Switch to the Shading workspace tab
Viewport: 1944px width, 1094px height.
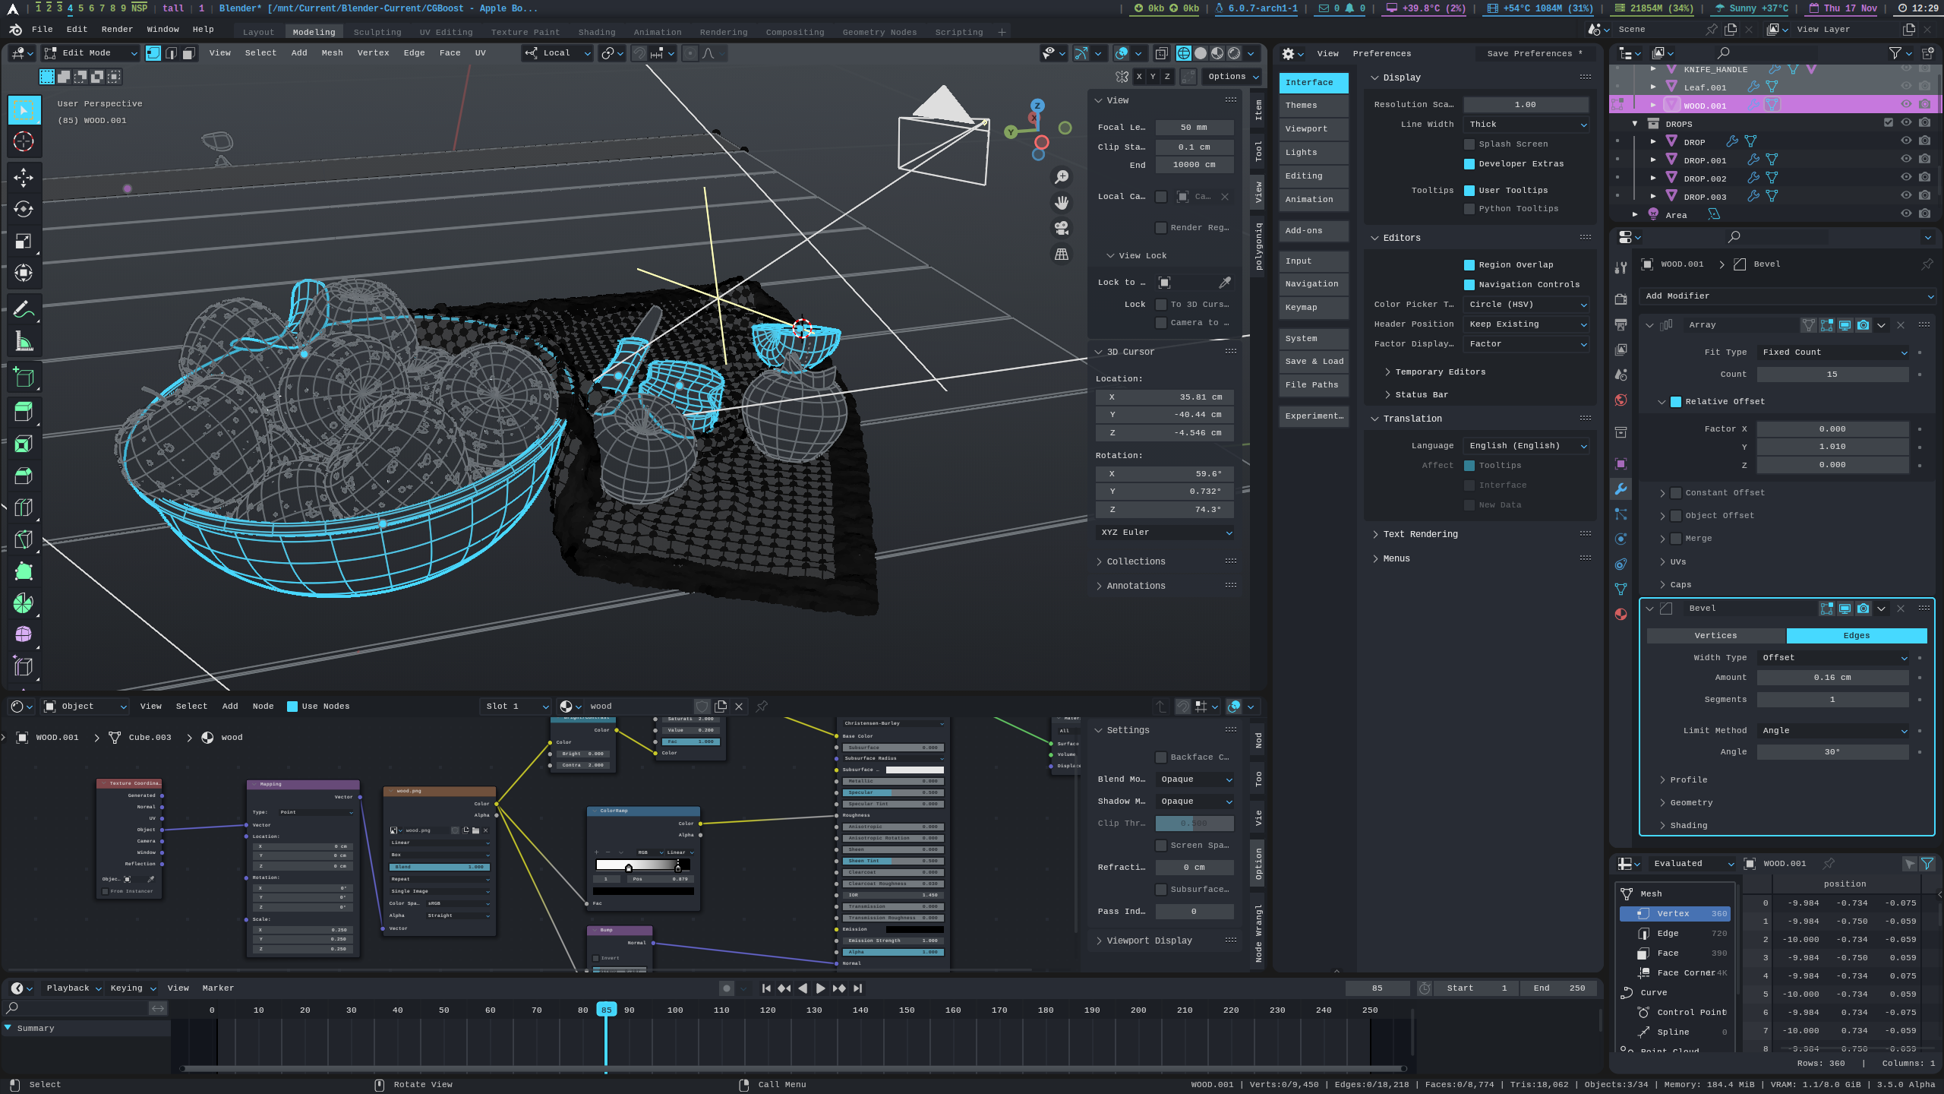(x=597, y=32)
